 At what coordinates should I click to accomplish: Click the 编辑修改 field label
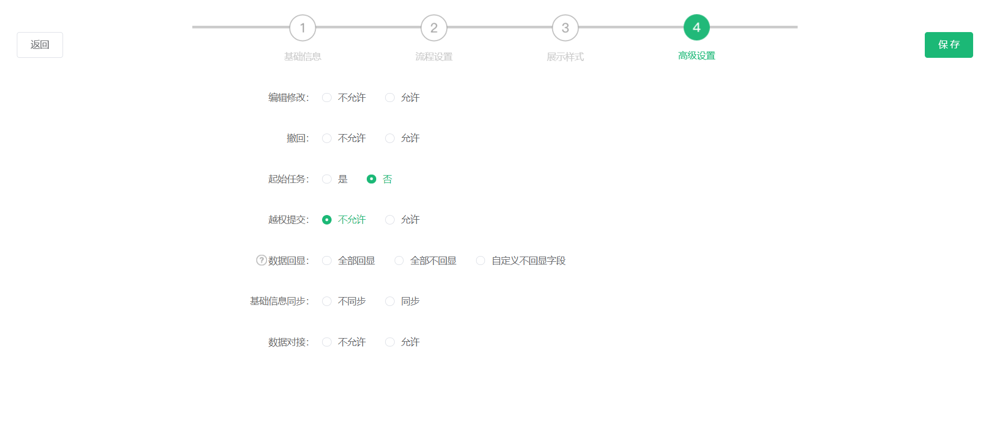click(288, 98)
